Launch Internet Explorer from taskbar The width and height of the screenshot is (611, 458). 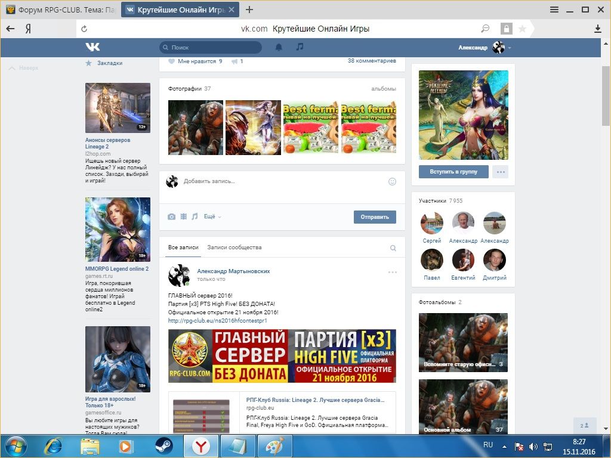(53, 446)
